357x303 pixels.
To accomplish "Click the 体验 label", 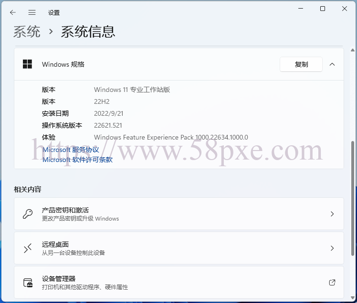I will coord(49,137).
